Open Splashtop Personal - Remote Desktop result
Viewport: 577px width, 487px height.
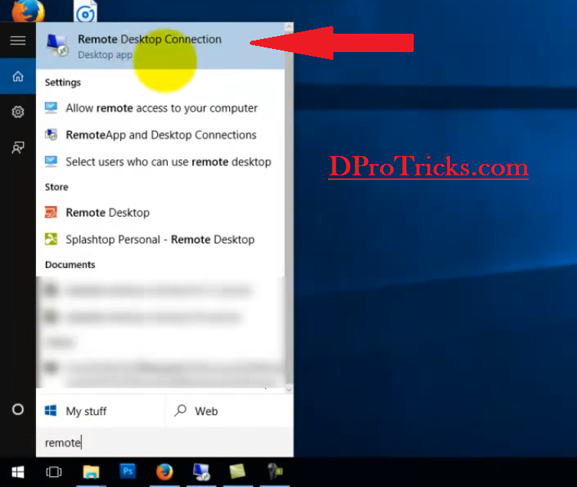[160, 240]
